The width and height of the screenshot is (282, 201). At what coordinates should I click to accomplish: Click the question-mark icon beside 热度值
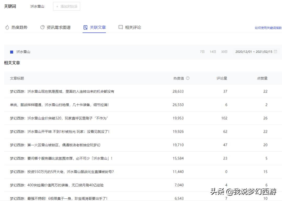187,78
